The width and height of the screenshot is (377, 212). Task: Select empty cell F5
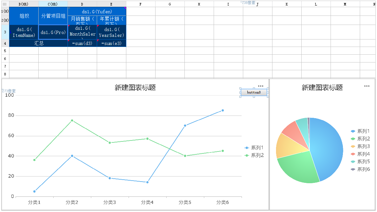coord(141,51)
